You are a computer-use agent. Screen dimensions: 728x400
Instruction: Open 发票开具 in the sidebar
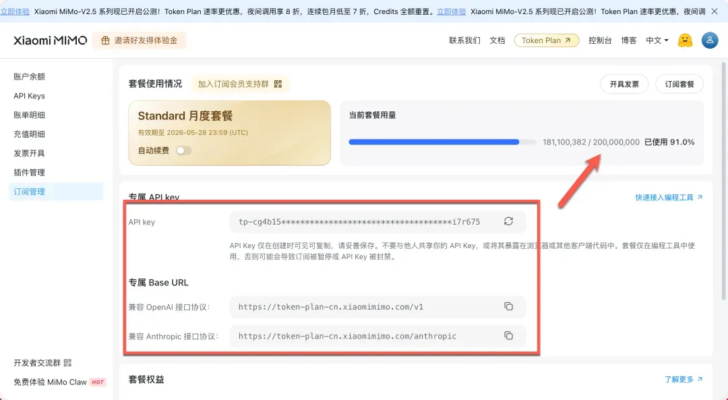[29, 153]
